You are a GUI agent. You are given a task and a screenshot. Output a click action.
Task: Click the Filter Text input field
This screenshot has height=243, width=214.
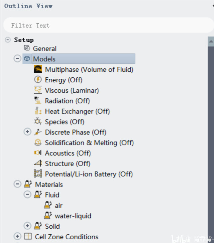click(107, 26)
